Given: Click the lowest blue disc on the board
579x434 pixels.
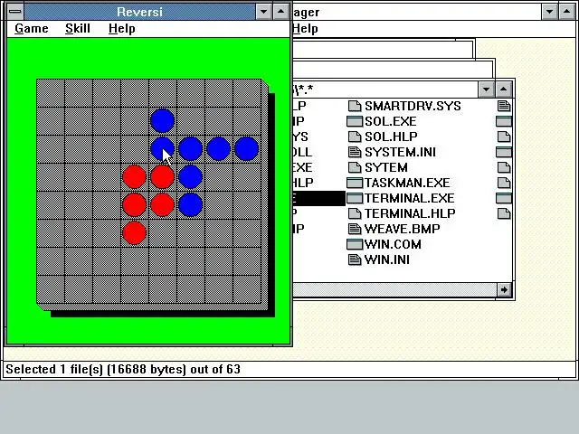Looking at the screenshot, I should [191, 205].
